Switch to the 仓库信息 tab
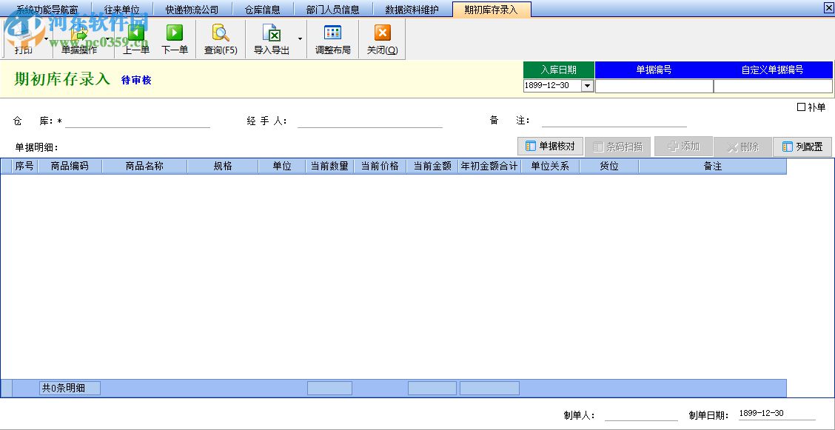 pyautogui.click(x=263, y=8)
